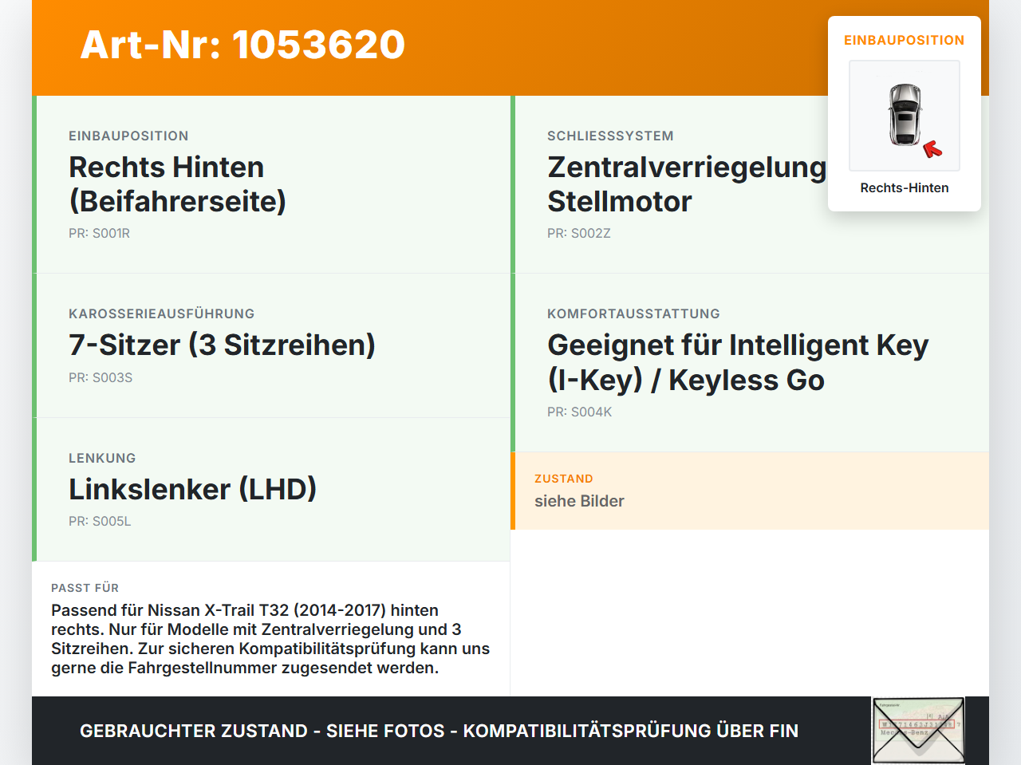The image size is (1021, 765).
Task: Click the PR: S005L code
Action: tap(100, 522)
